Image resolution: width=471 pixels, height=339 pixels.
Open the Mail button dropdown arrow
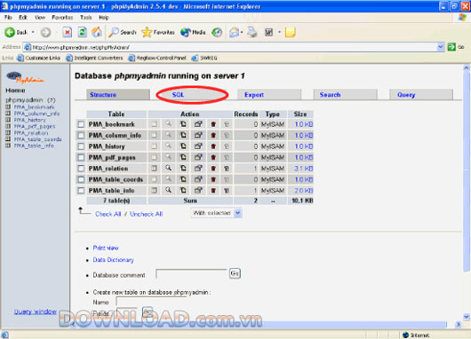tap(242, 32)
